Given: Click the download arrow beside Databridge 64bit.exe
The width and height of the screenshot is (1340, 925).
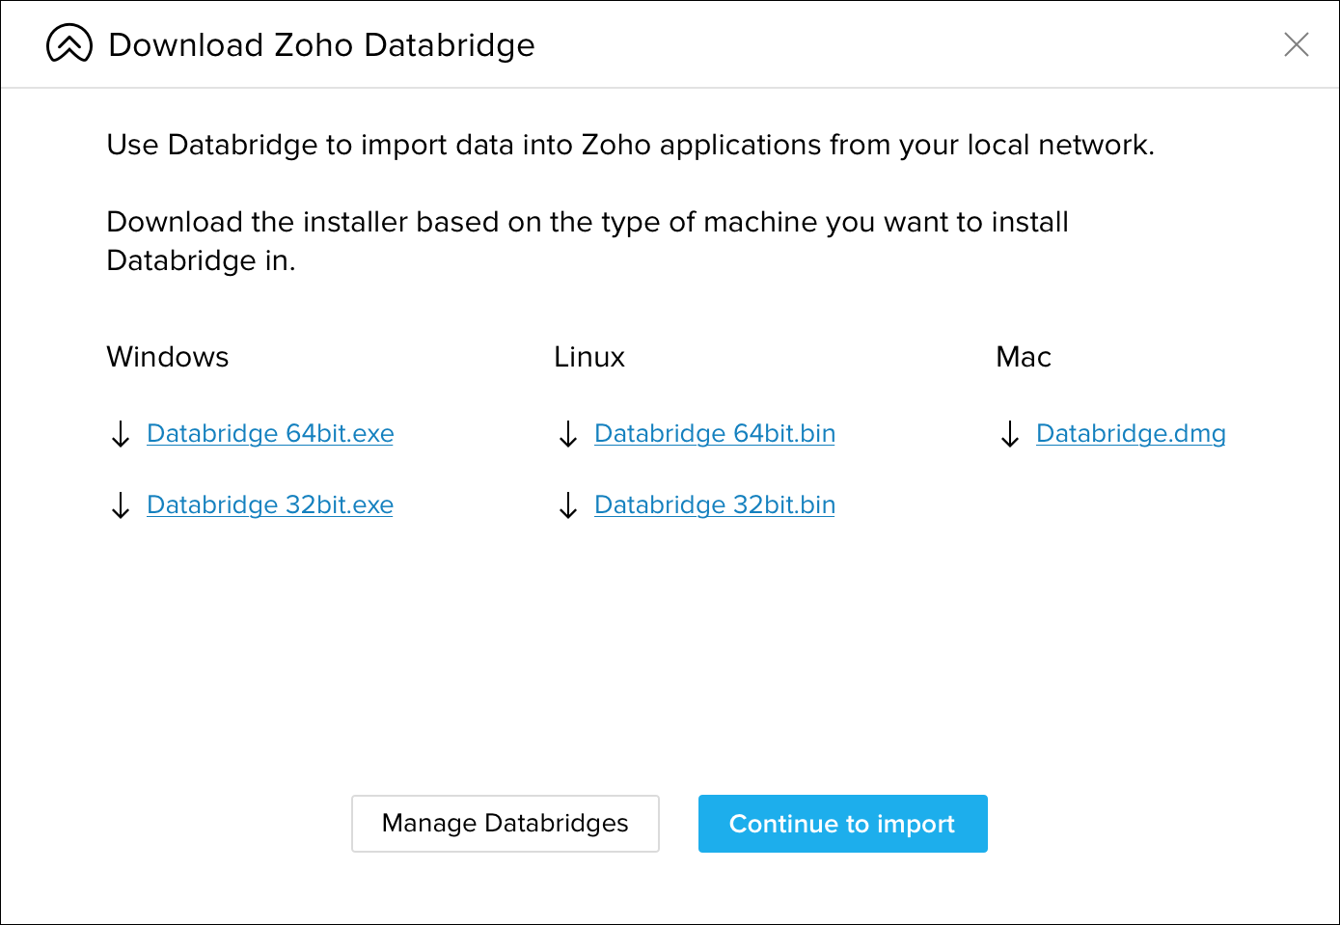Looking at the screenshot, I should [x=120, y=434].
